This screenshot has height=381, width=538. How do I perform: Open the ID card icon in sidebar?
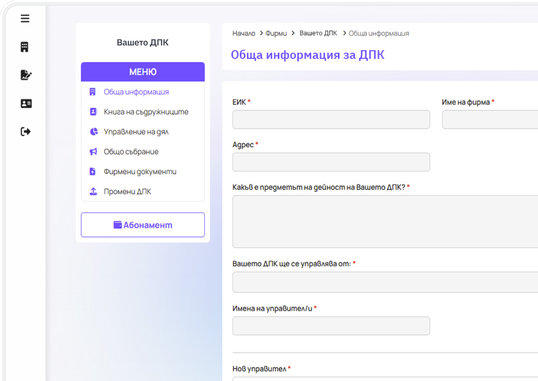26,103
